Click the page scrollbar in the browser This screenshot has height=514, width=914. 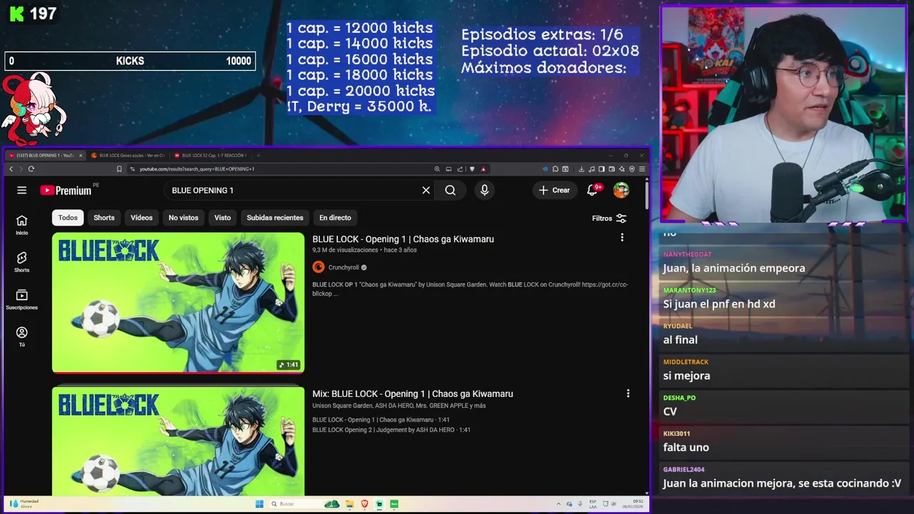pos(647,195)
